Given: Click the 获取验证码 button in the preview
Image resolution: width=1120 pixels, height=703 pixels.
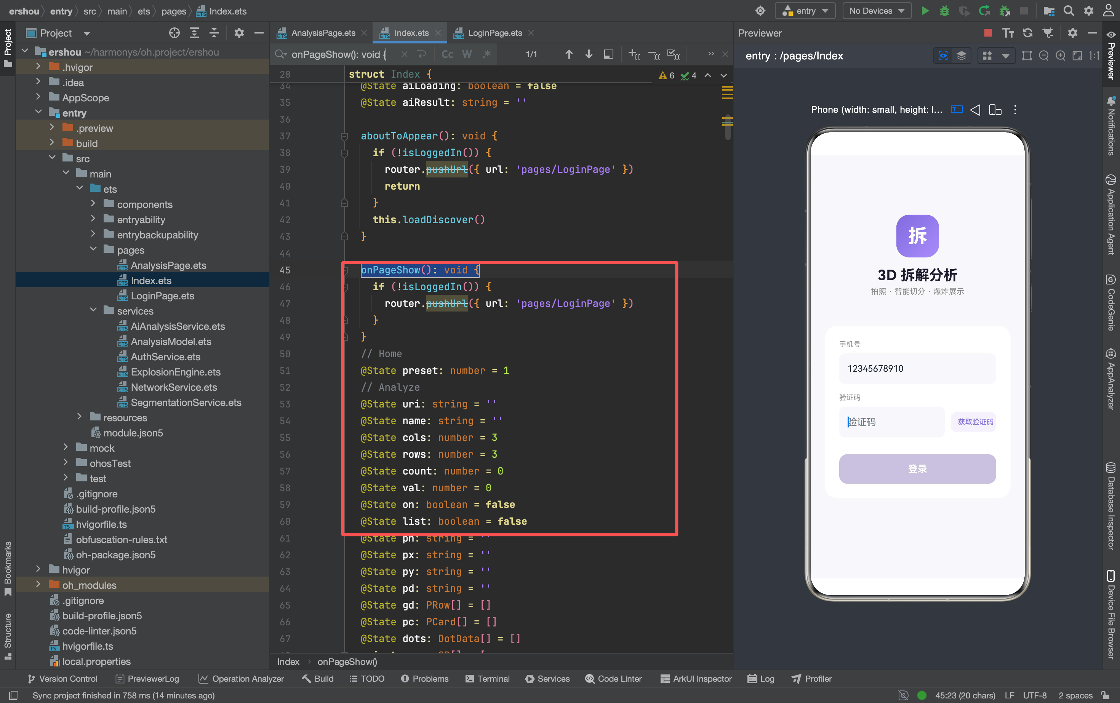Looking at the screenshot, I should pyautogui.click(x=975, y=422).
